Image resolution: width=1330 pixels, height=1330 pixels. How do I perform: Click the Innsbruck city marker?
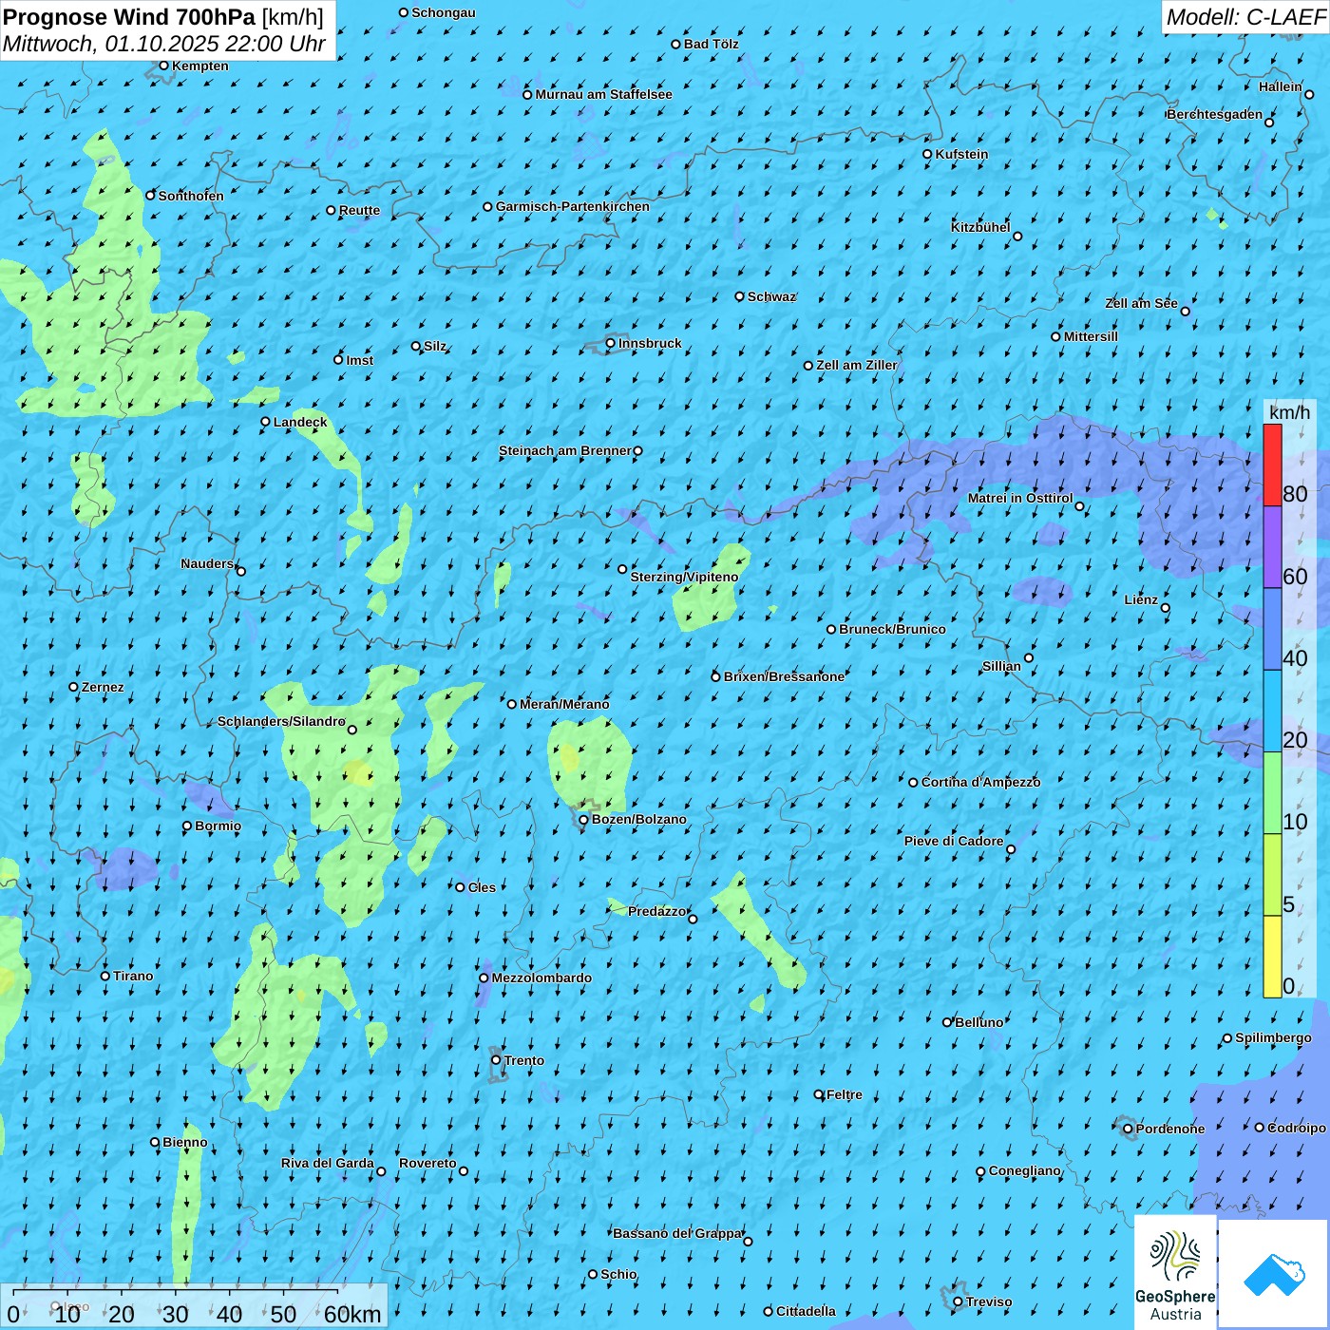coord(611,344)
